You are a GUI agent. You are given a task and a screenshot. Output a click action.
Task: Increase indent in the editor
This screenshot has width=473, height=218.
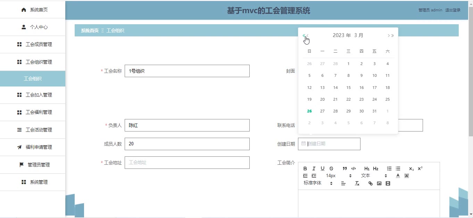coord(314,176)
